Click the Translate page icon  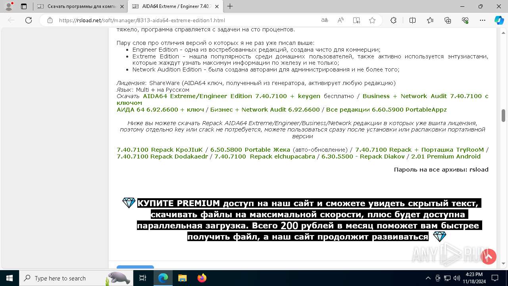point(325,20)
